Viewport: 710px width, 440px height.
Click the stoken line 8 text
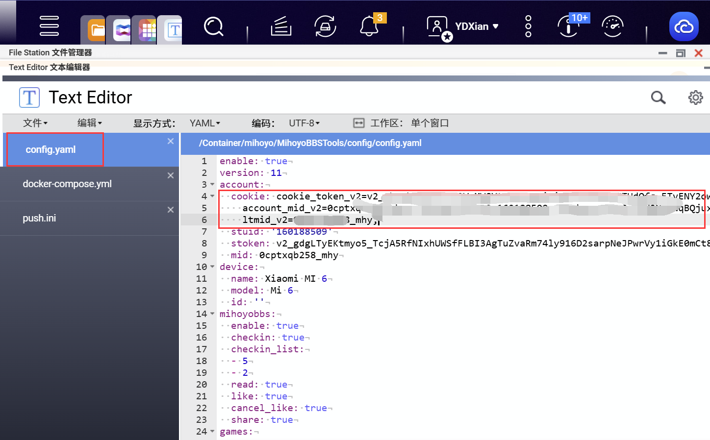[470, 244]
